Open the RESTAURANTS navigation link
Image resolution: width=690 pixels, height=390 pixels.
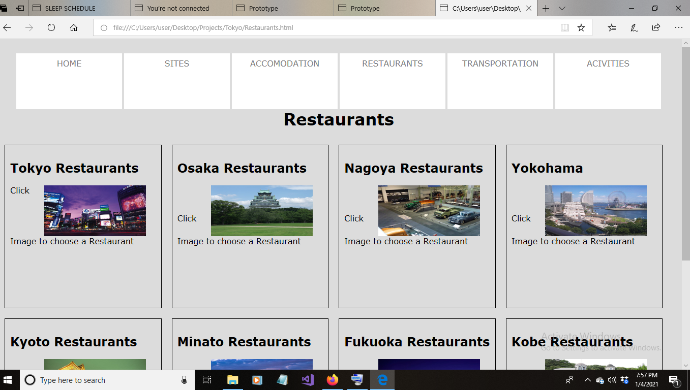click(x=393, y=63)
